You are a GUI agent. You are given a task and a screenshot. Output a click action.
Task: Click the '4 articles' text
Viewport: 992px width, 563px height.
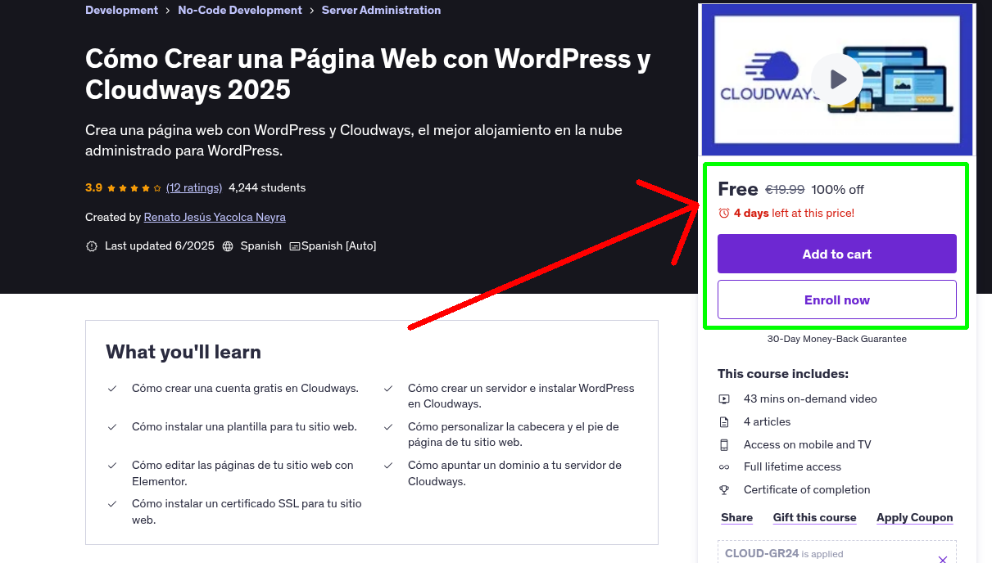768,422
